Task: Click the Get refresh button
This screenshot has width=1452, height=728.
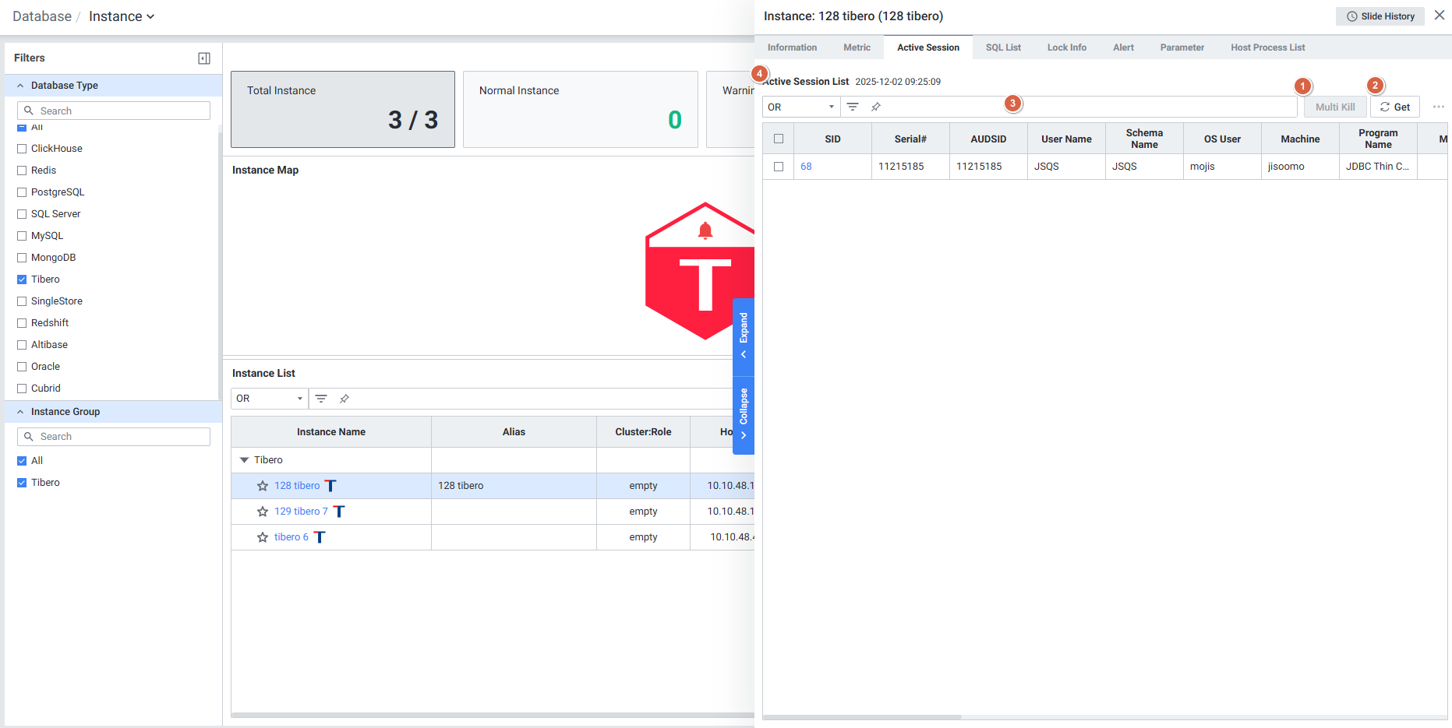Action: click(1394, 107)
